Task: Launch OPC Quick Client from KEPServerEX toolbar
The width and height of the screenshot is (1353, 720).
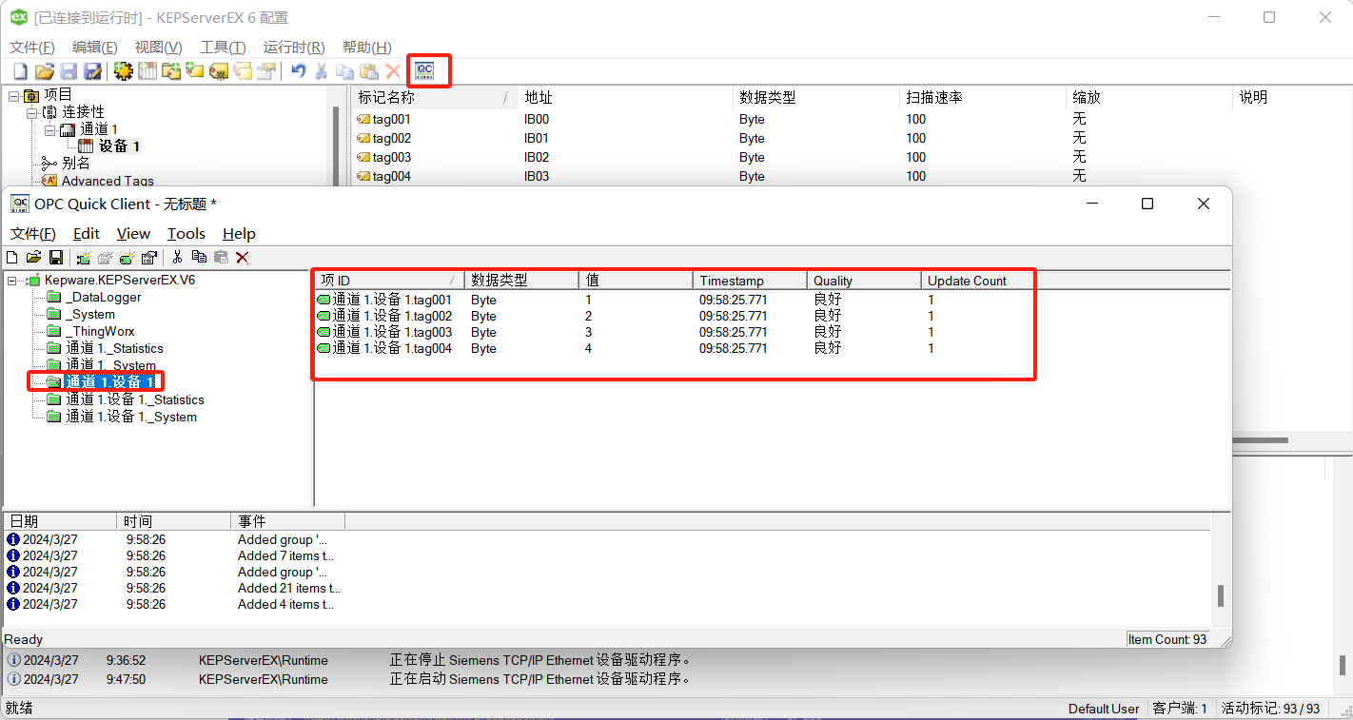Action: click(424, 70)
